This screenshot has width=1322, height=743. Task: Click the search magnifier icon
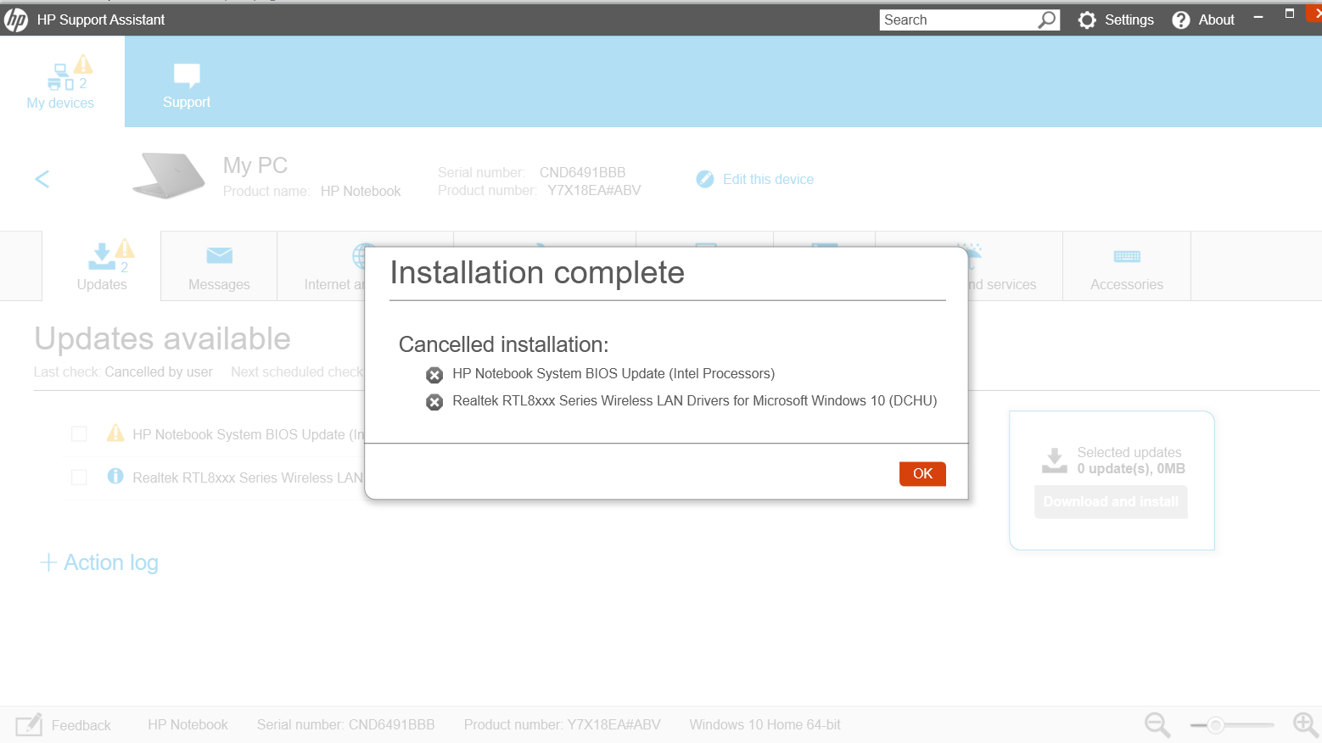pyautogui.click(x=1048, y=20)
